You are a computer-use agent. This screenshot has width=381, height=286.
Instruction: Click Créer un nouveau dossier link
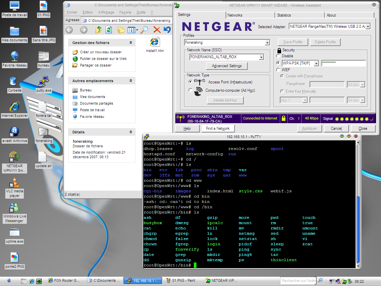pyautogui.click(x=101, y=52)
